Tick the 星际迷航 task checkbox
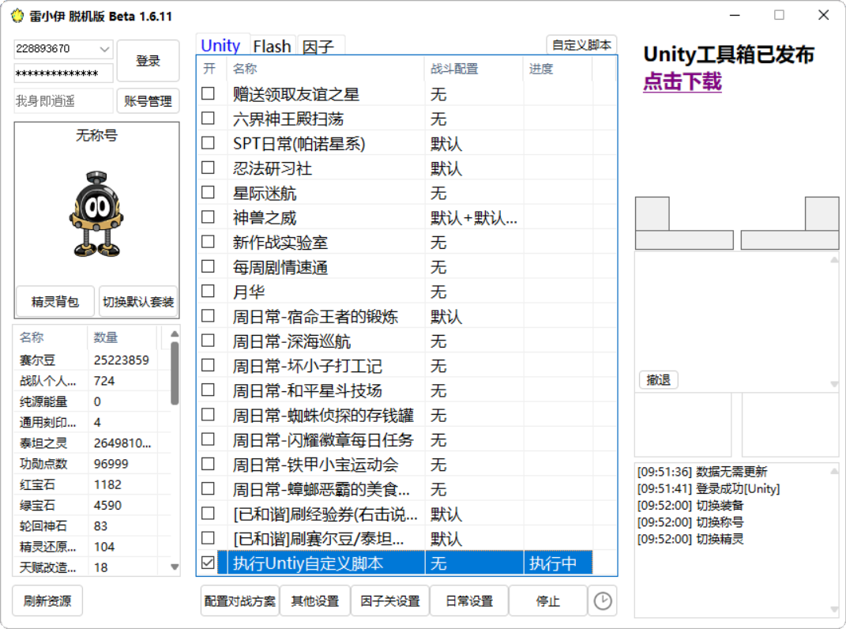 click(x=208, y=193)
